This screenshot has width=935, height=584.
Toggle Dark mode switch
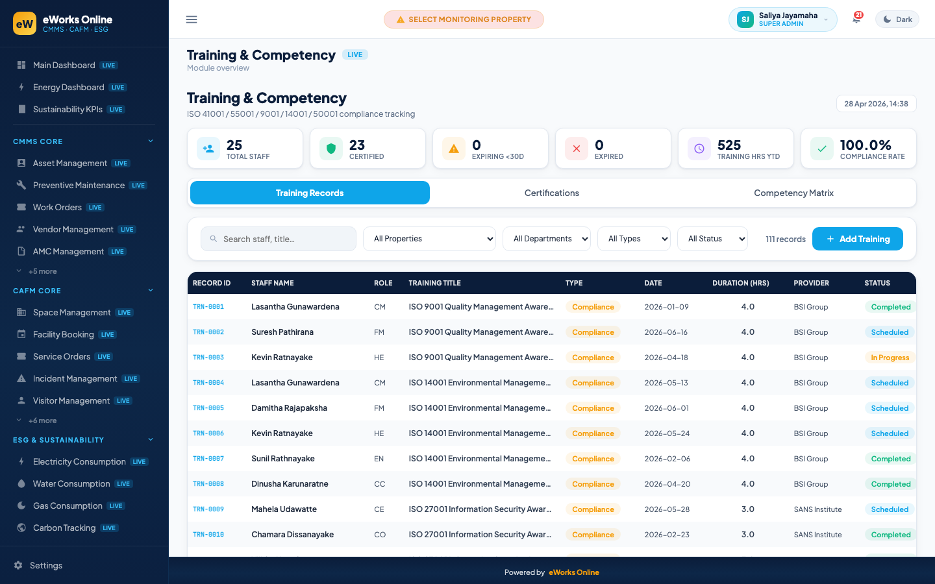point(897,19)
